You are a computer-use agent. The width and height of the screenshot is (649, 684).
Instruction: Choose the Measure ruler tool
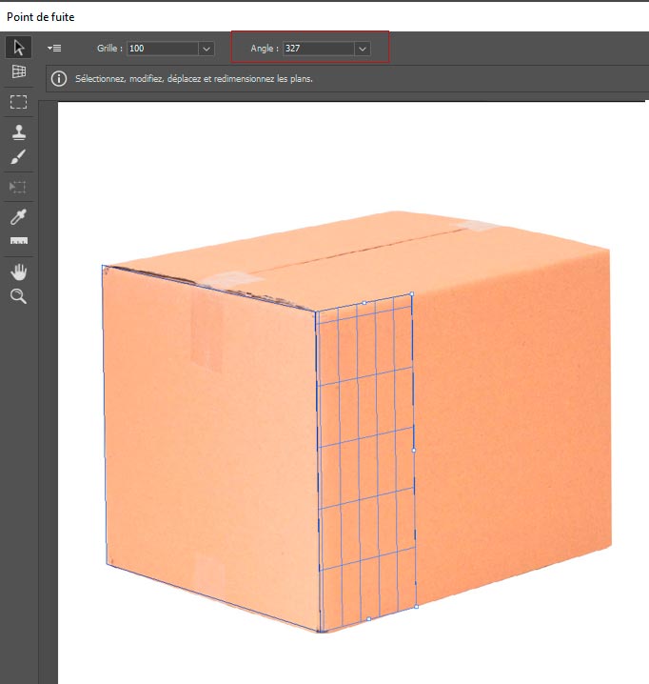click(x=18, y=242)
